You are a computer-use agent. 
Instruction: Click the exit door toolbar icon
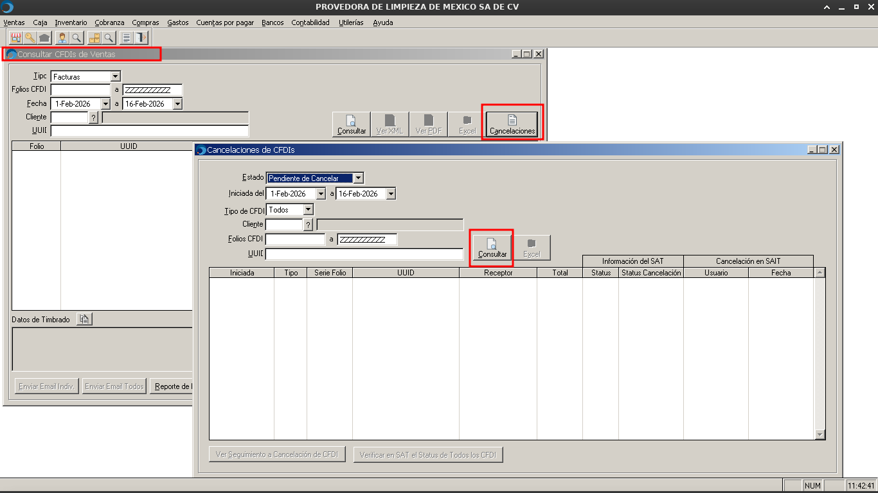(141, 37)
